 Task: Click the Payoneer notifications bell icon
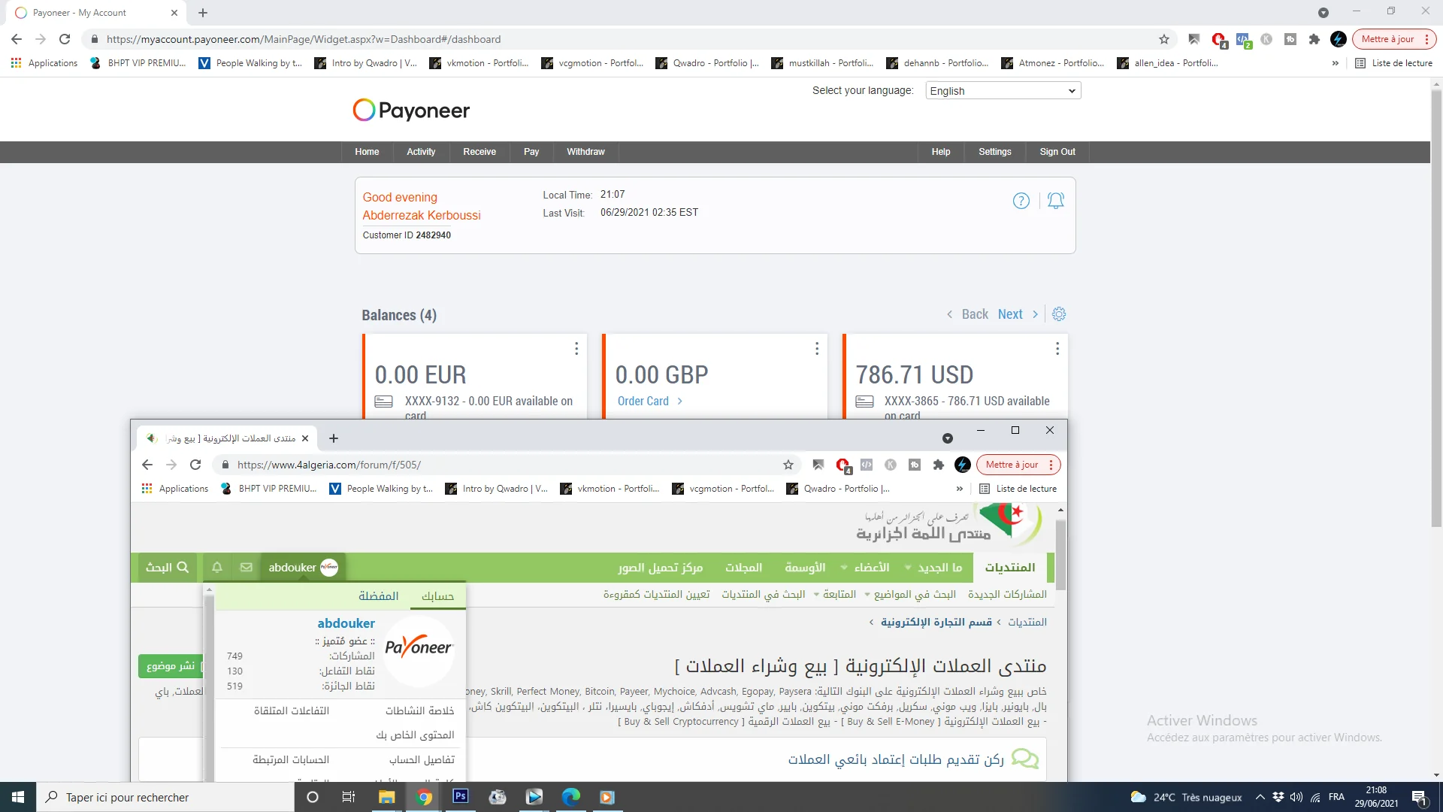pyautogui.click(x=1055, y=201)
